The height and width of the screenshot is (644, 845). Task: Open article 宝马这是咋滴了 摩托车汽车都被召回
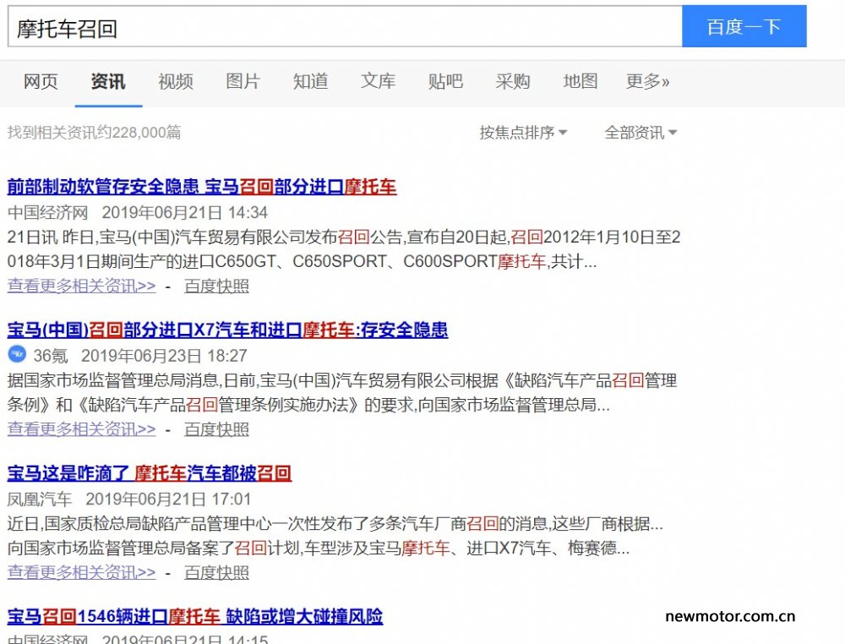150,473
